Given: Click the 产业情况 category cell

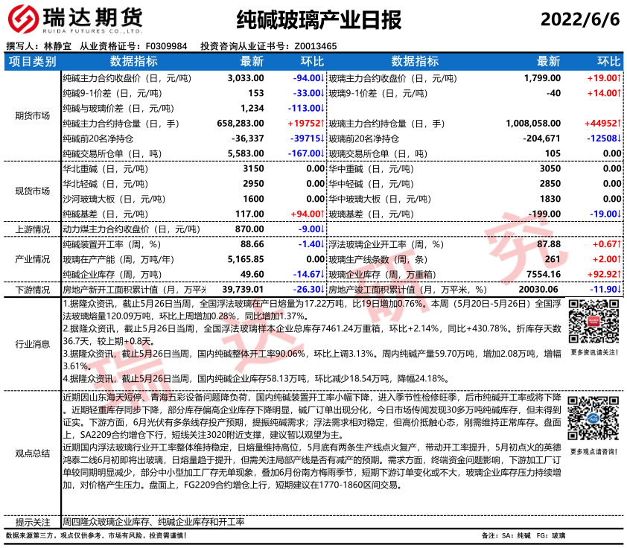Looking at the screenshot, I should click(x=32, y=259).
